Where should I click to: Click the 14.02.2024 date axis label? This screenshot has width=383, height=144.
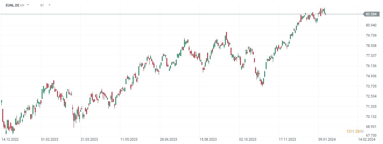[x=367, y=139]
